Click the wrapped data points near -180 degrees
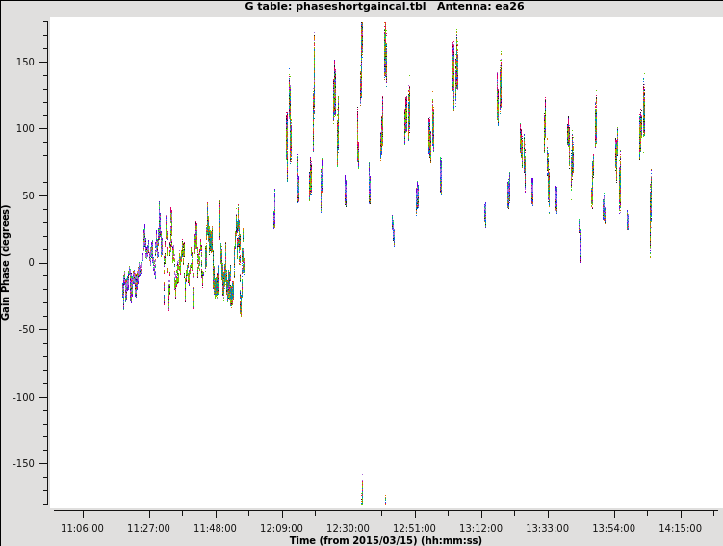The height and width of the screenshot is (546, 723). point(362,493)
